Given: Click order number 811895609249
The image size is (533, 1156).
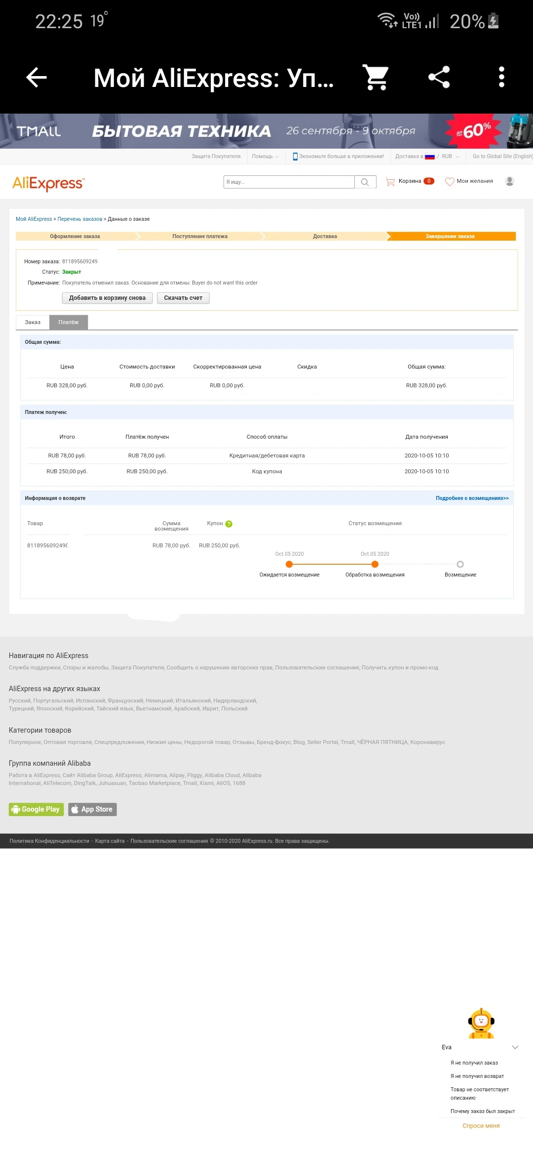Looking at the screenshot, I should [79, 261].
